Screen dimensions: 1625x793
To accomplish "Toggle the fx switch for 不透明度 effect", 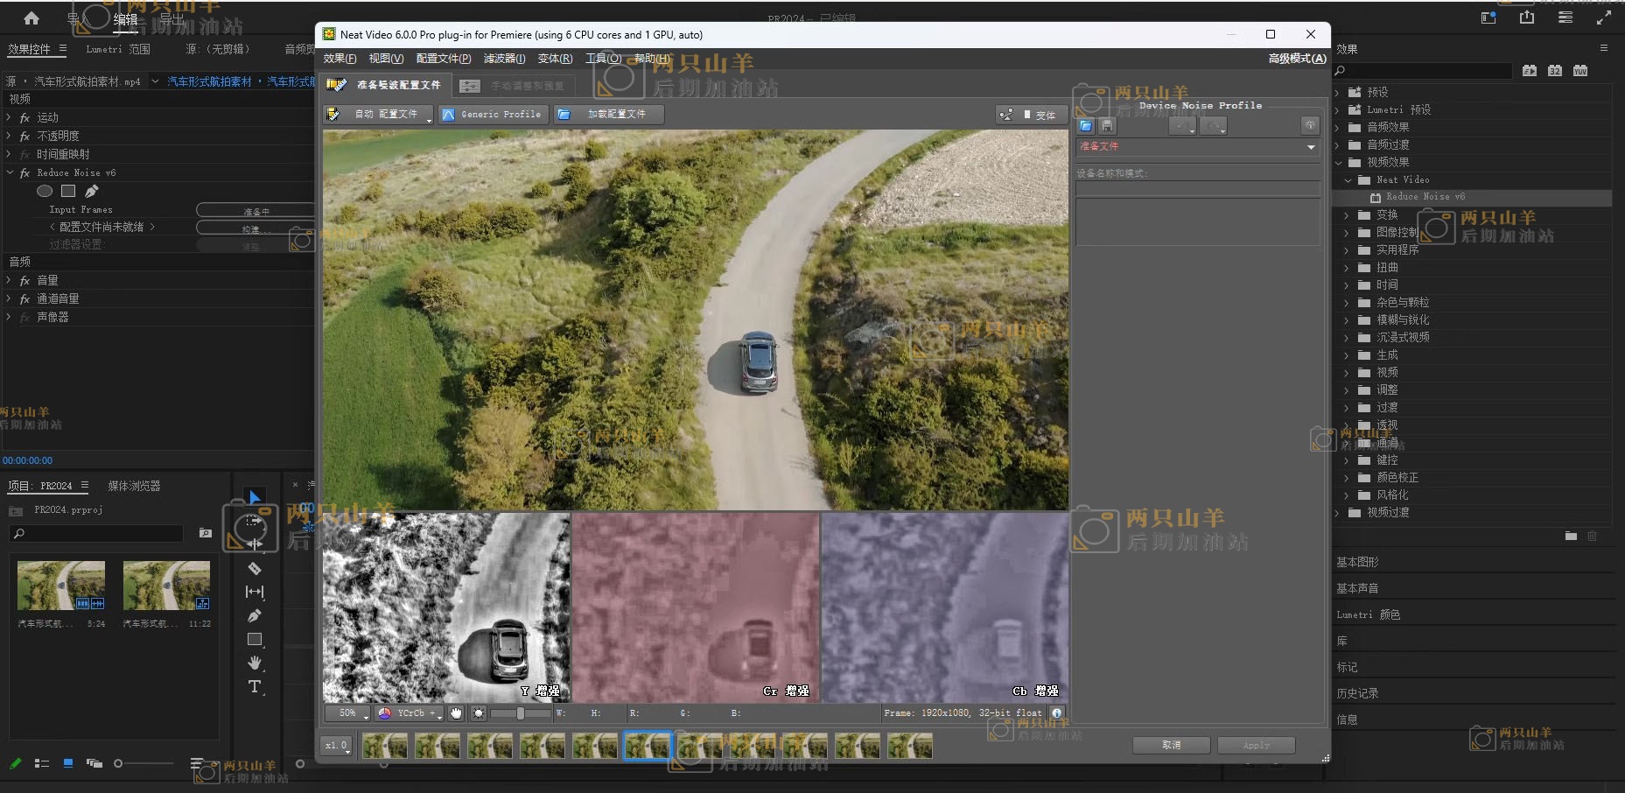I will [x=25, y=136].
